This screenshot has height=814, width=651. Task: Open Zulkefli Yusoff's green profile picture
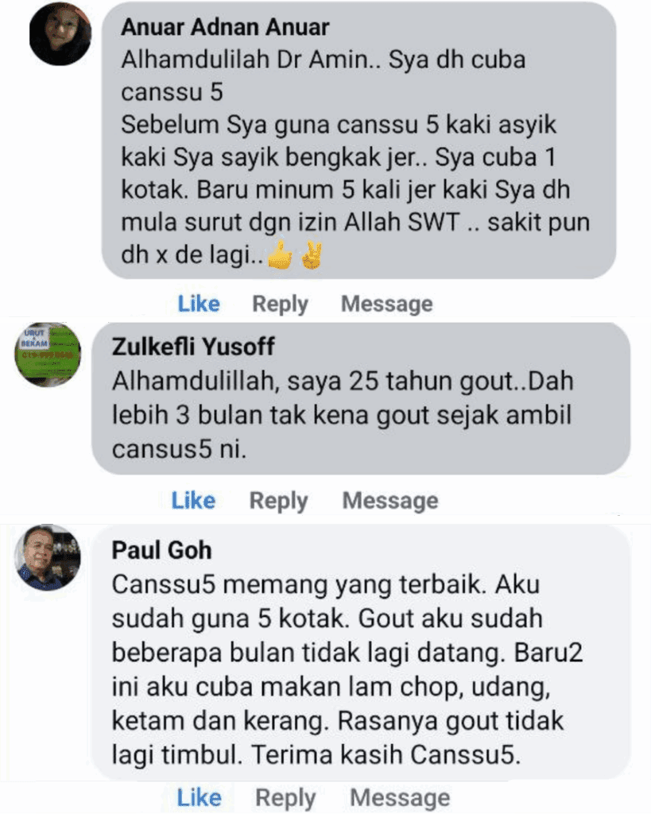tap(48, 354)
